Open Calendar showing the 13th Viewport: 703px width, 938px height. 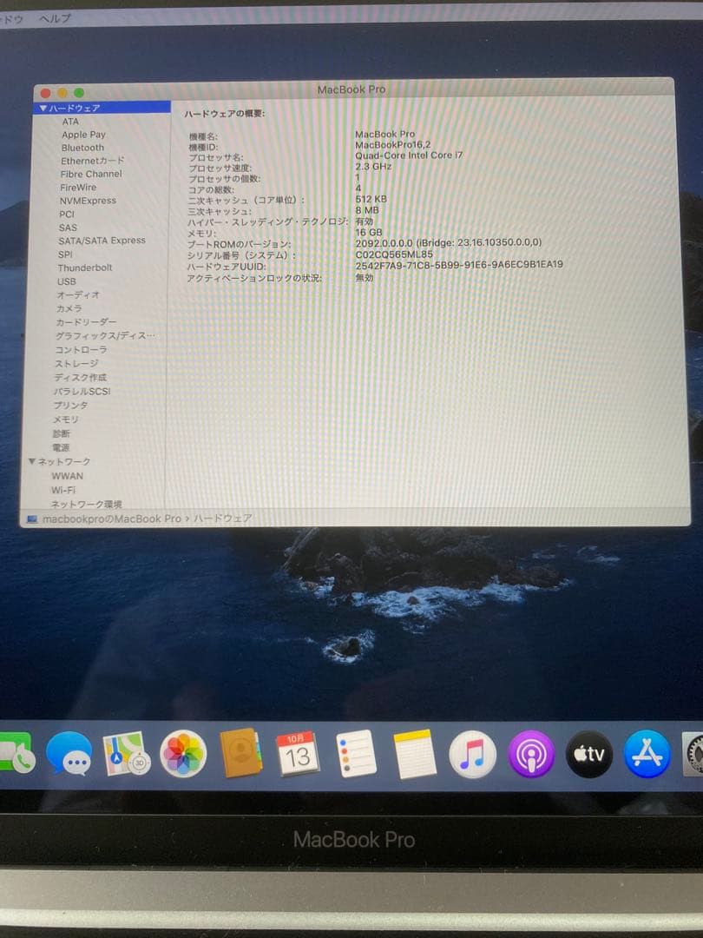coord(299,756)
